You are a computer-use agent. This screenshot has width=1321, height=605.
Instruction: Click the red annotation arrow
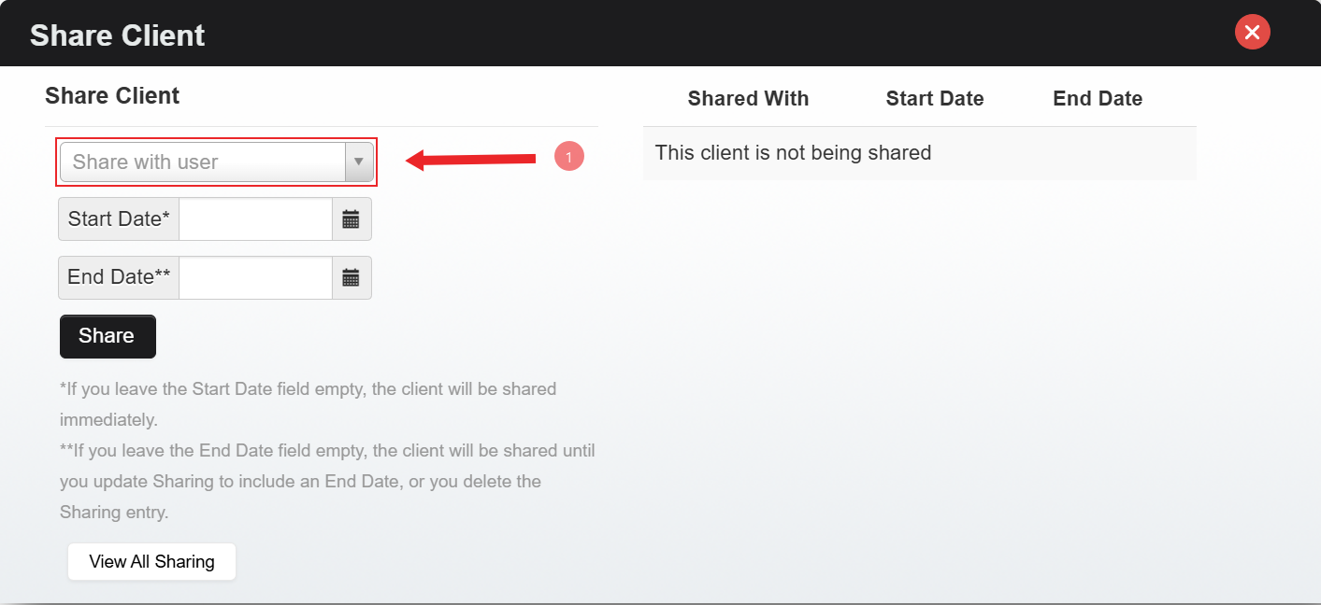(x=472, y=161)
